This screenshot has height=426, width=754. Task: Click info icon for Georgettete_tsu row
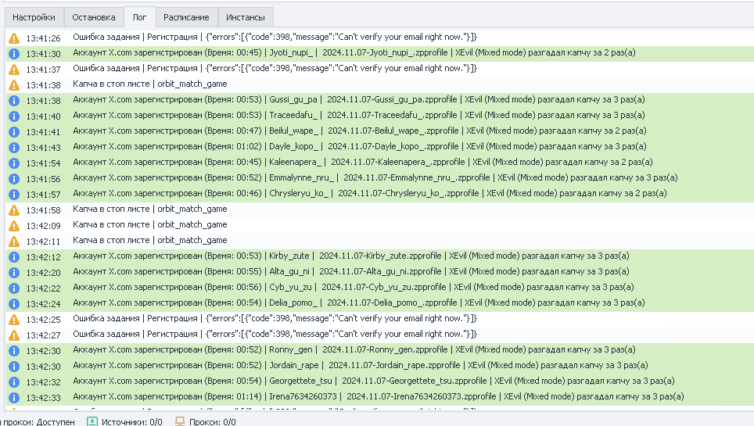pyautogui.click(x=14, y=381)
